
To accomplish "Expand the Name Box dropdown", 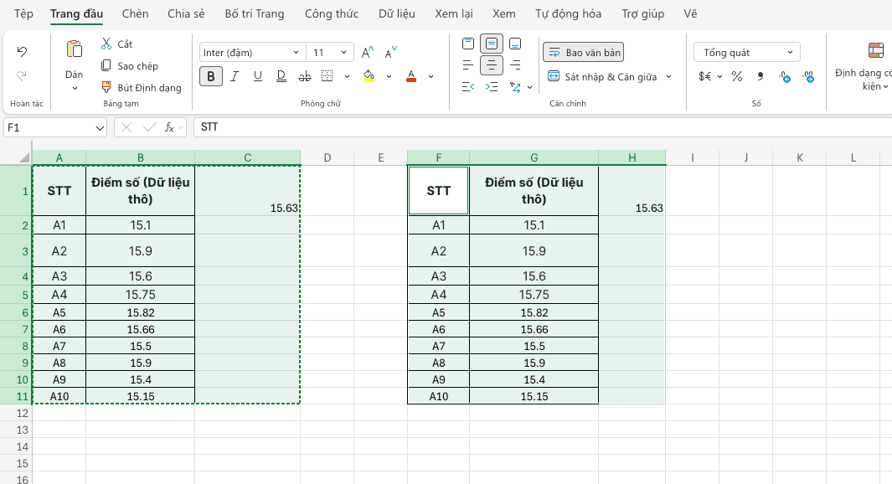I will 100,128.
